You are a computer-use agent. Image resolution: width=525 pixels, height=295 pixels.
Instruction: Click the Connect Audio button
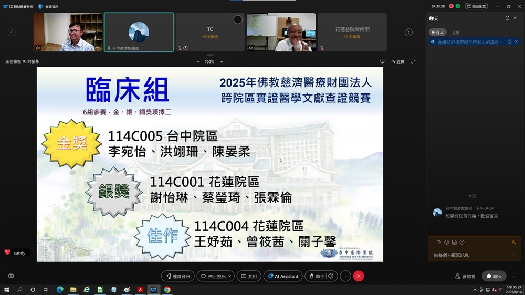pos(178,276)
